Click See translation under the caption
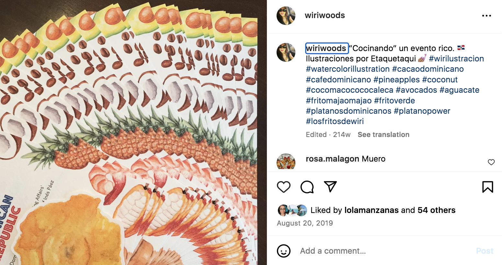 [383, 135]
